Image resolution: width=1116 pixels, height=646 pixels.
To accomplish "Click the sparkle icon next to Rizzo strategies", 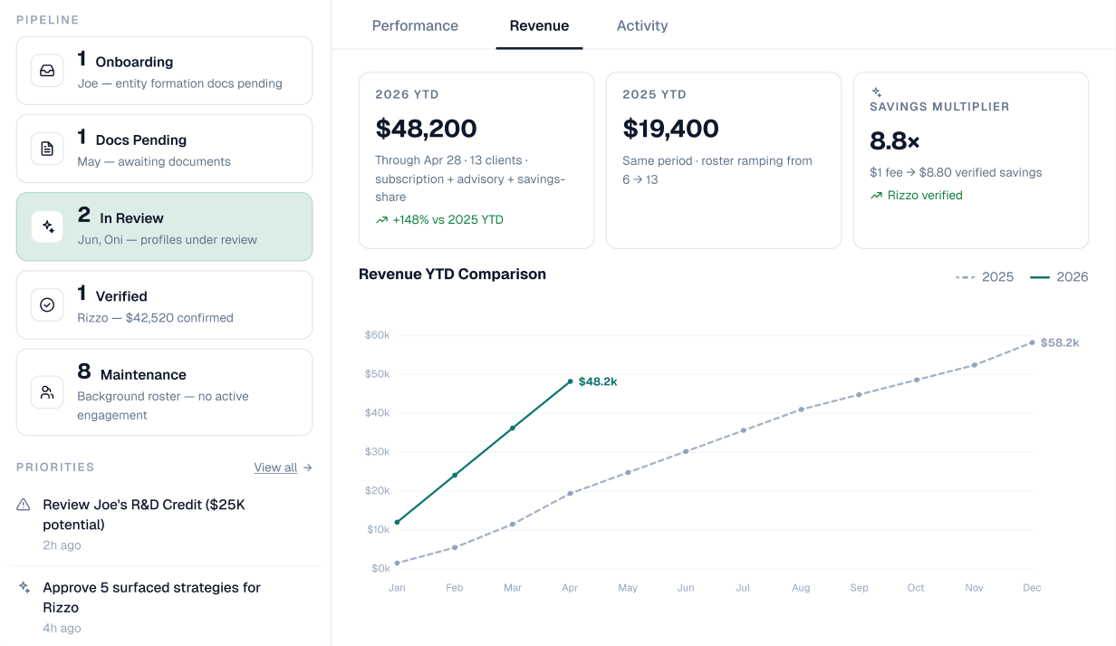I will coord(23,587).
